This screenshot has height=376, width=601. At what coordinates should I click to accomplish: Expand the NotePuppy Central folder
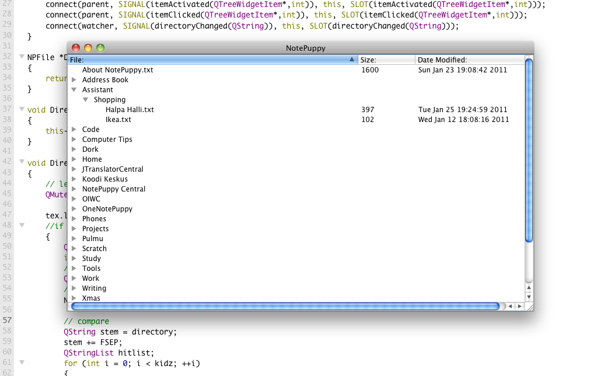[x=74, y=189]
